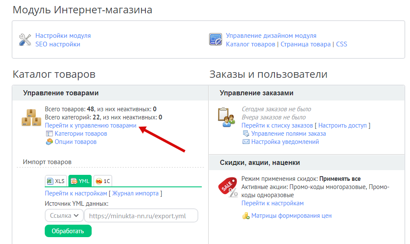This screenshot has width=410, height=244.
Task: Click the wrench and screwdriver settings icon
Action: click(25, 40)
